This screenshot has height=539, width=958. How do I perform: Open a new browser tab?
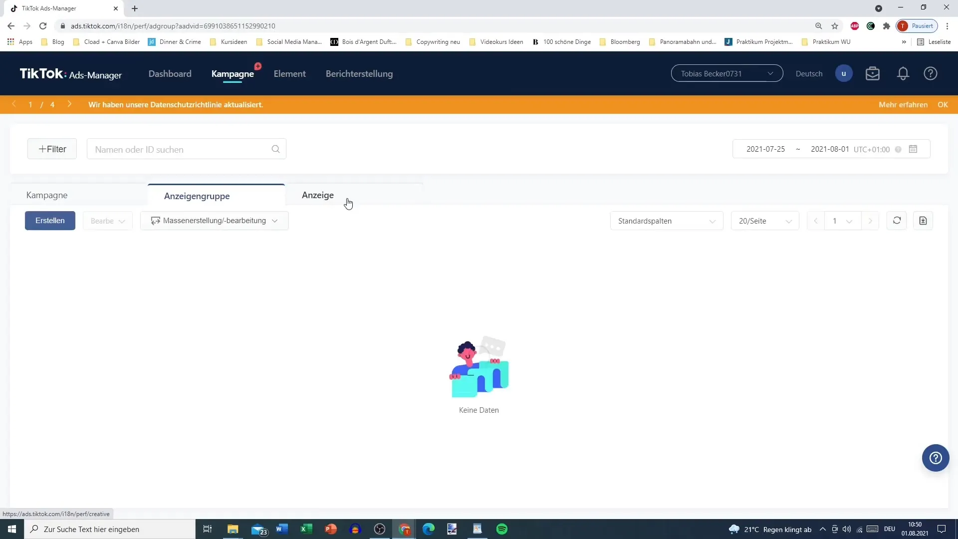[135, 8]
